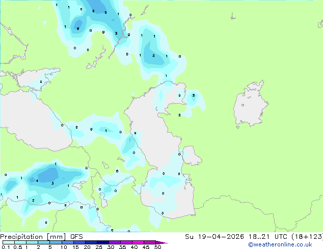Click the 0.1 mm legend color swatch

(9, 242)
